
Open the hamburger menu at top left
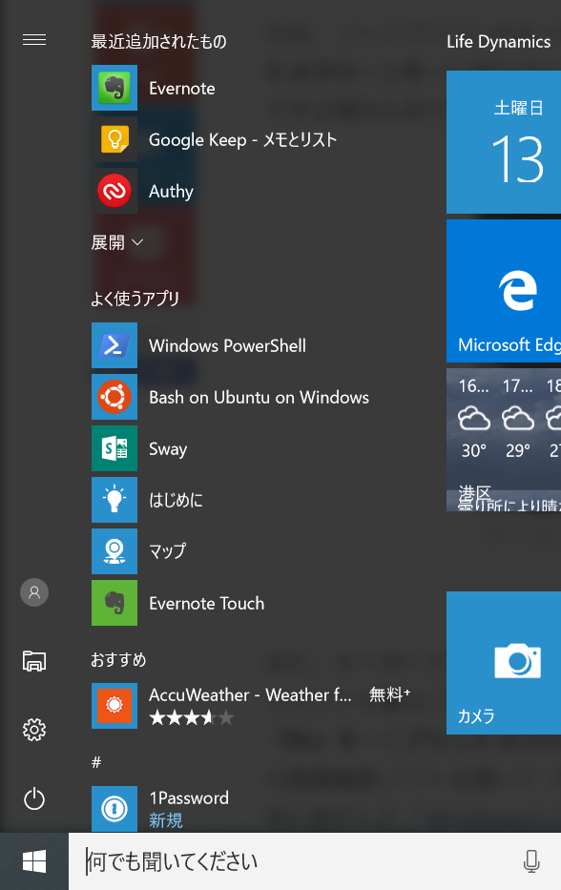click(x=34, y=40)
